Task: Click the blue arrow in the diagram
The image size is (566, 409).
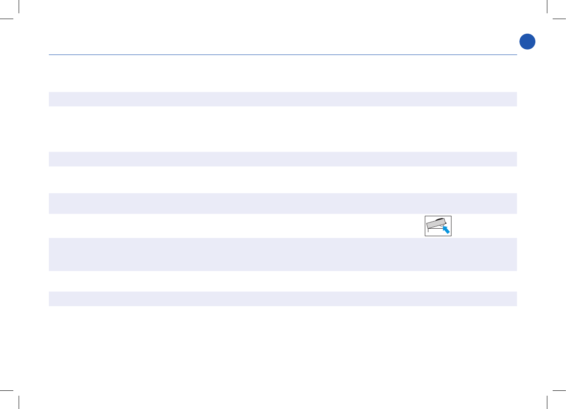Action: tap(445, 229)
